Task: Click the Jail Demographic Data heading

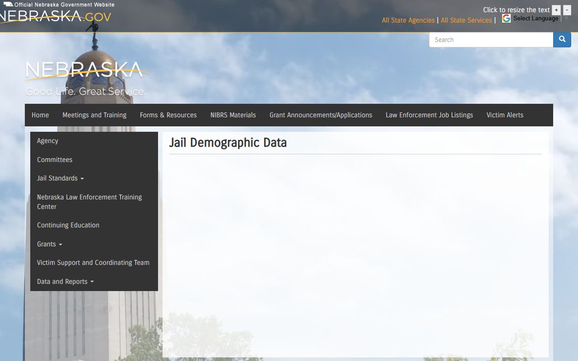Action: point(228,143)
